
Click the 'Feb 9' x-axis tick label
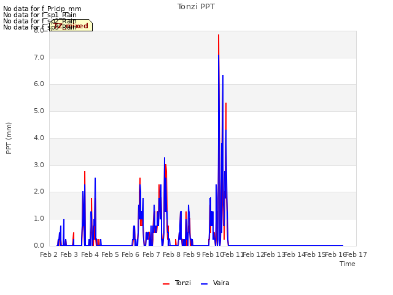[192, 254]
